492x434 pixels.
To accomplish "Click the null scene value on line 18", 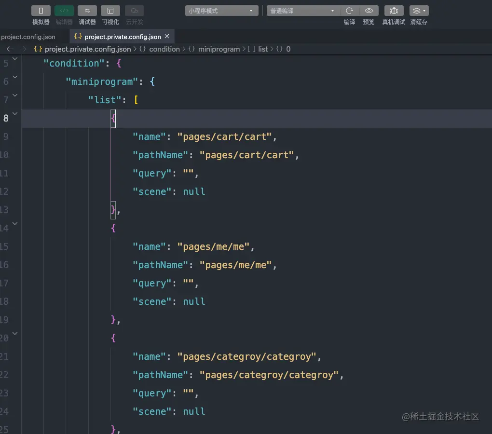I will coord(194,302).
